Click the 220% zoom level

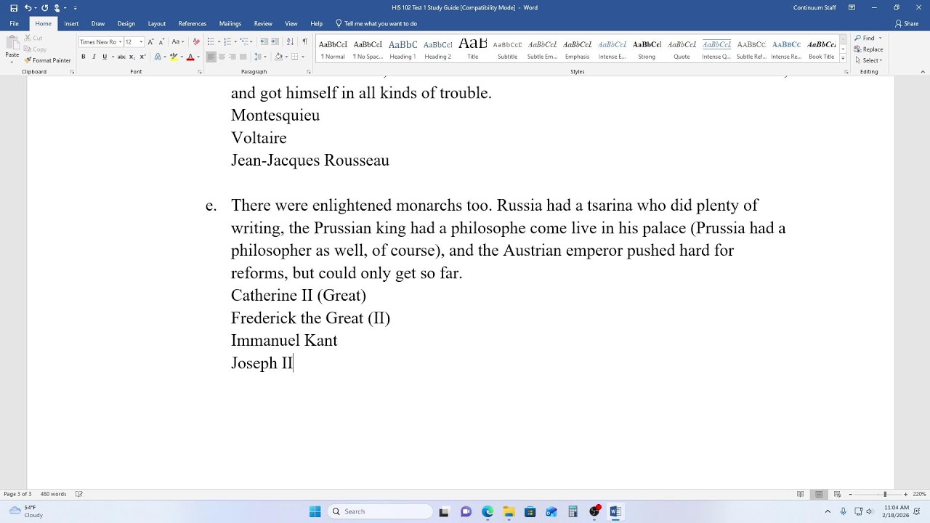(x=920, y=494)
